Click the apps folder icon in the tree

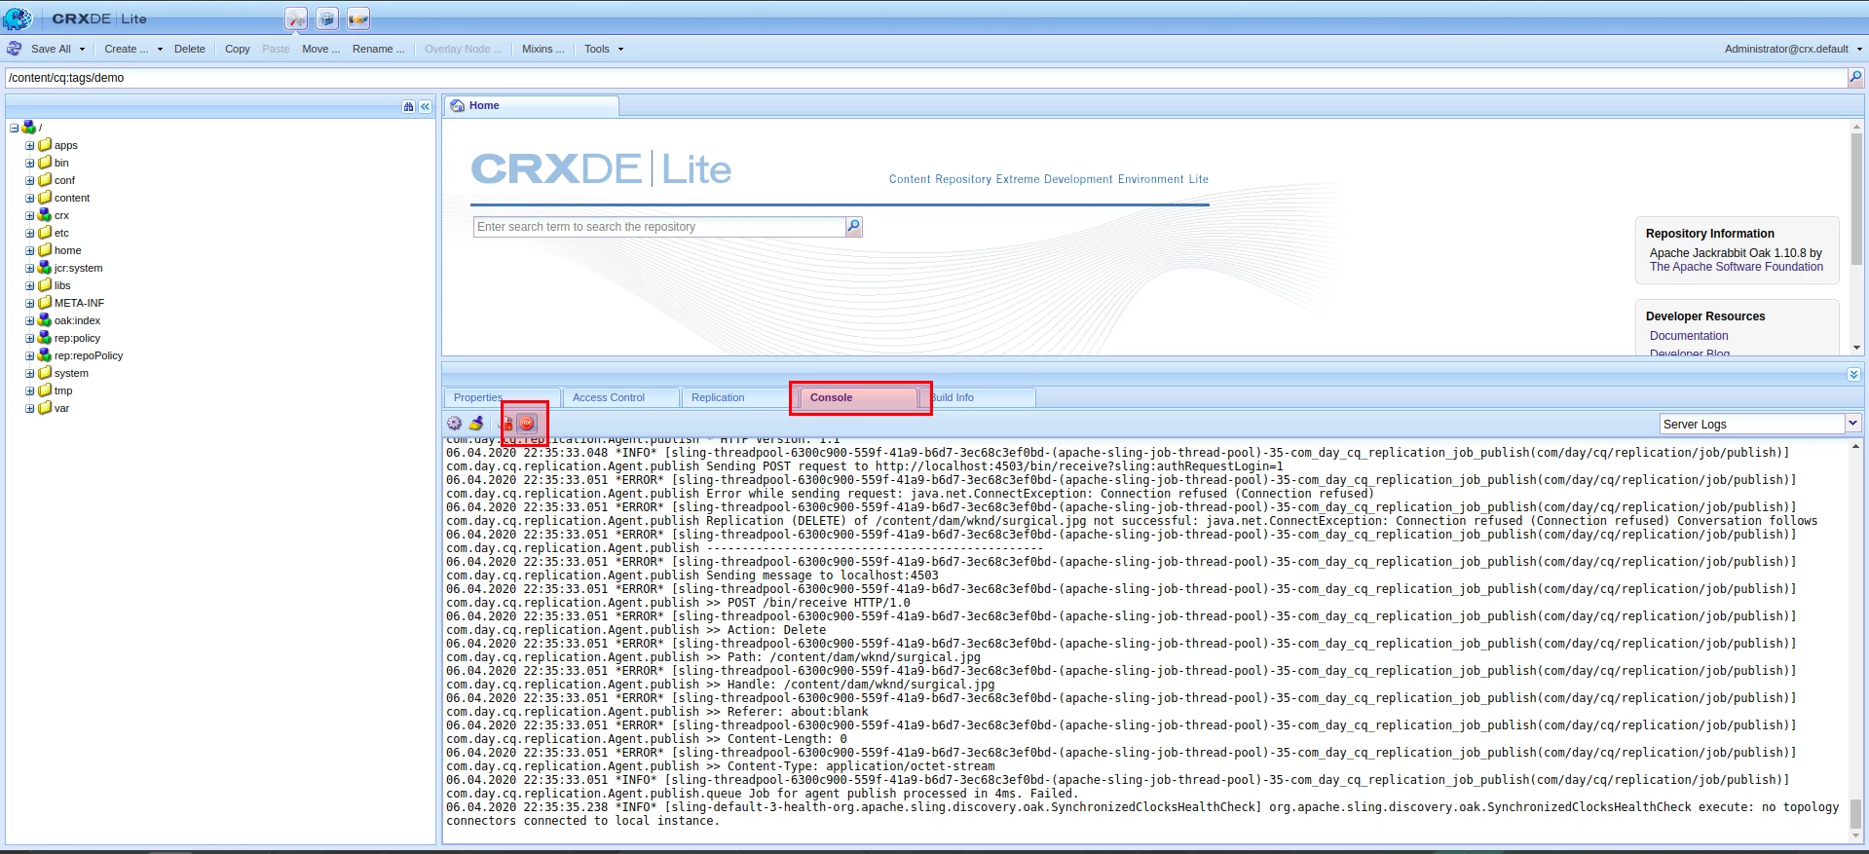pos(44,144)
